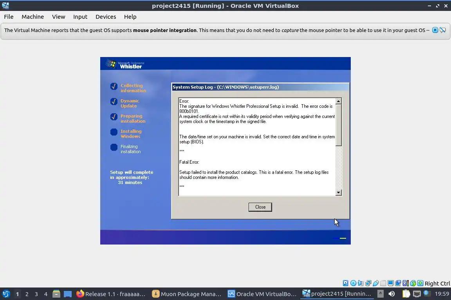This screenshot has width=451, height=300.
Task: Dismiss the mouse pointer integration notification
Action: tap(435, 30)
